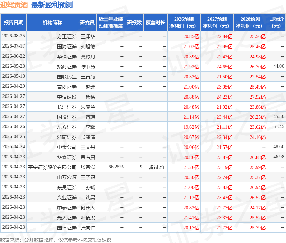Click the 2026-08-25 report date cell
The height and width of the screenshot is (243, 286).
pyautogui.click(x=14, y=36)
